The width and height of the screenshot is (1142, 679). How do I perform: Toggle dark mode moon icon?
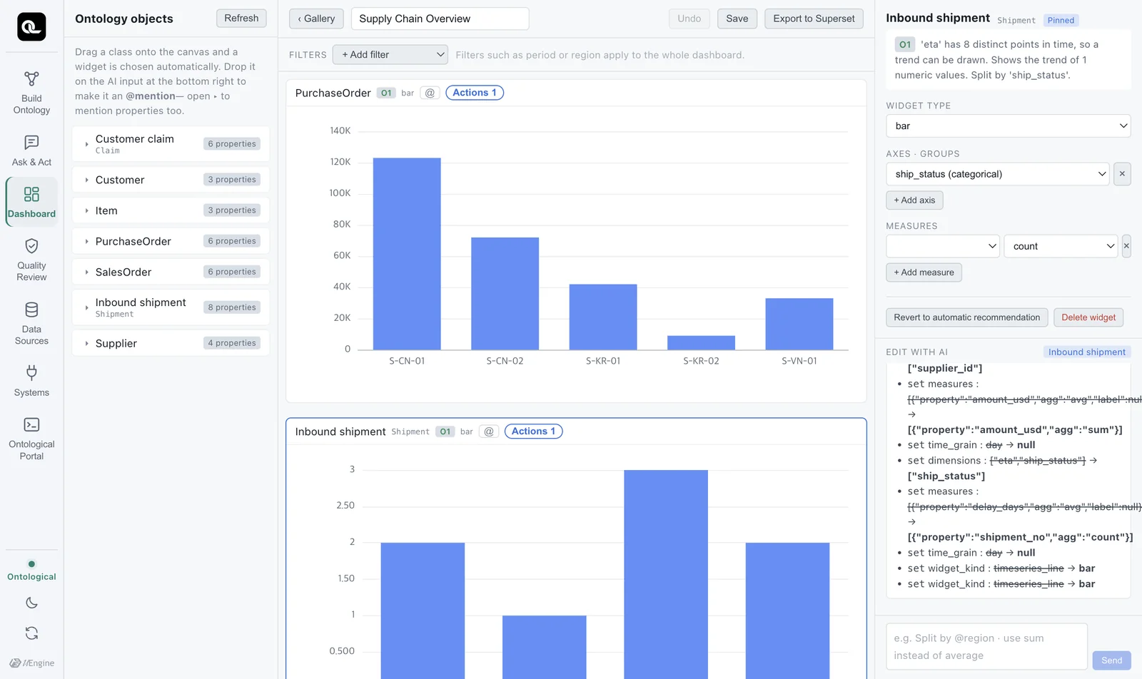[31, 603]
